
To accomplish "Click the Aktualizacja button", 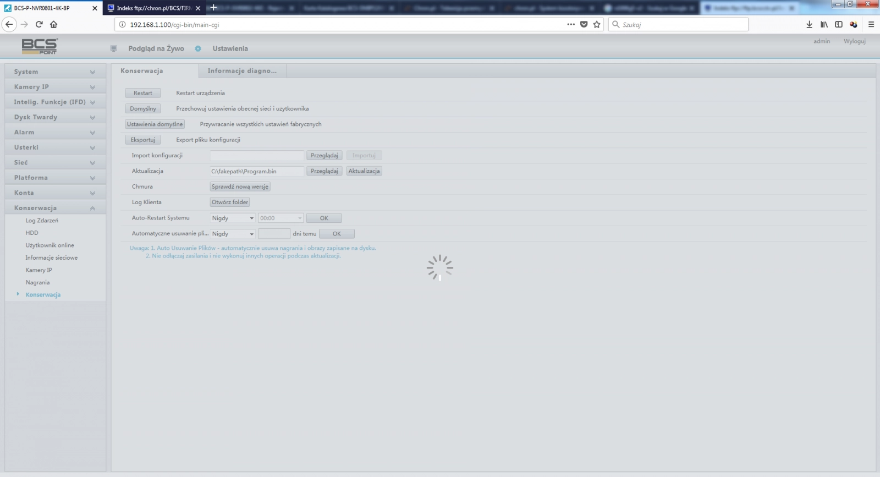I will pos(364,171).
